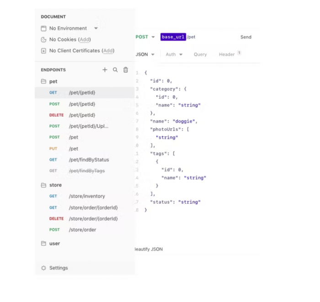The width and height of the screenshot is (320, 302).
Task: Collapse the store folder
Action: [x=51, y=185]
